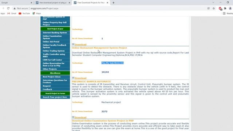Reload the page with the refresh icon
Image resolution: width=233 pixels, height=131 pixels.
point(8,8)
